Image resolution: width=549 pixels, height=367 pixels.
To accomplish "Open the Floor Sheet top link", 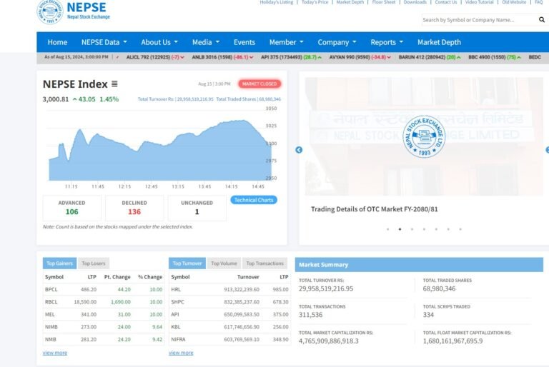I will [x=384, y=2].
